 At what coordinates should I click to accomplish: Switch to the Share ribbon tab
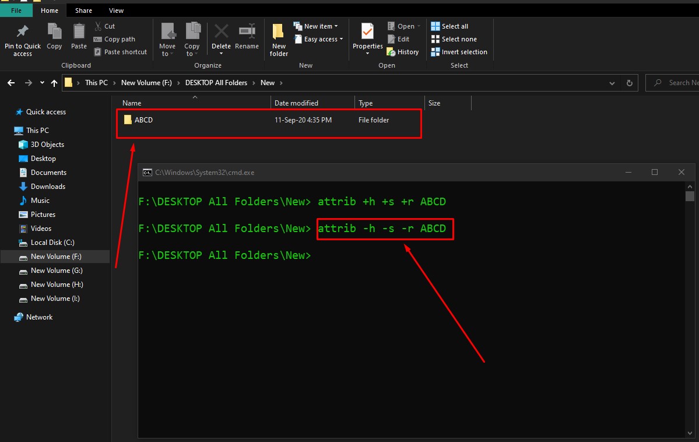(x=83, y=10)
